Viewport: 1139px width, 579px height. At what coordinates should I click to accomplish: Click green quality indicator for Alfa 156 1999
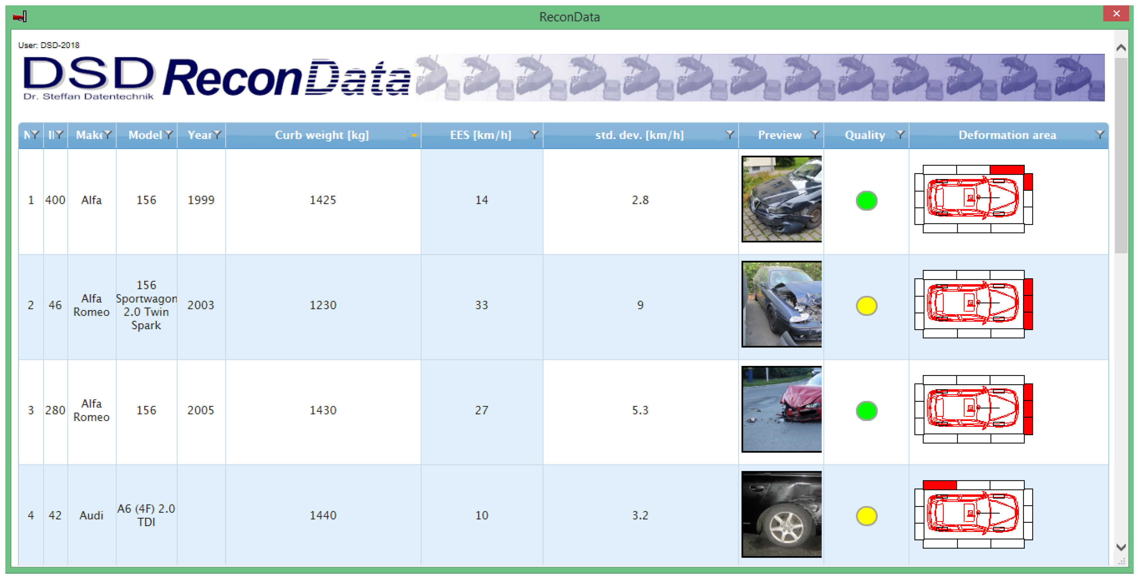pos(866,201)
